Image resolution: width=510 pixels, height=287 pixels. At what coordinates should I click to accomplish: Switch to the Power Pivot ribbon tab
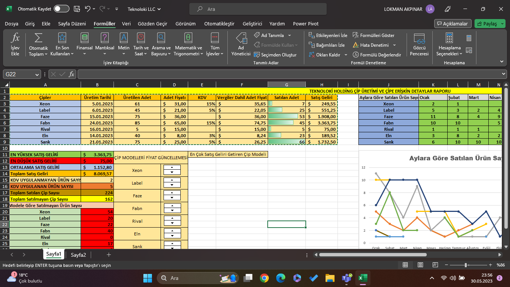(x=306, y=24)
